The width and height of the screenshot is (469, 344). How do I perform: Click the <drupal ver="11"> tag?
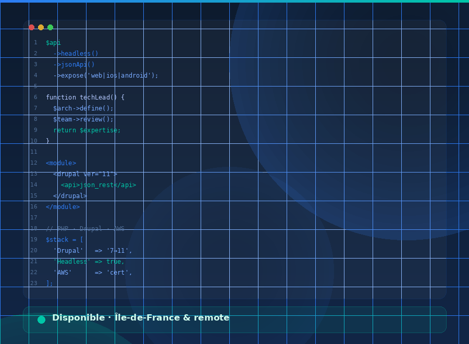pos(85,174)
